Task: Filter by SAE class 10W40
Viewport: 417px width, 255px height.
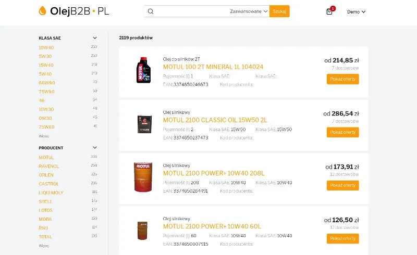Action: point(46,47)
